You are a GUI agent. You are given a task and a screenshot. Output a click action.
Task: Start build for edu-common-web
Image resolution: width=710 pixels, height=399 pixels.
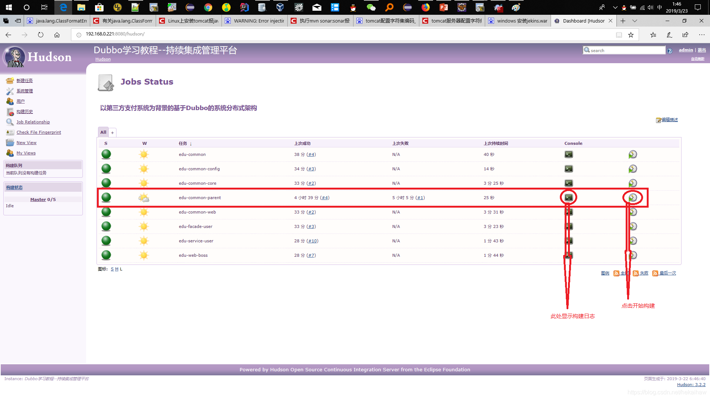point(633,212)
